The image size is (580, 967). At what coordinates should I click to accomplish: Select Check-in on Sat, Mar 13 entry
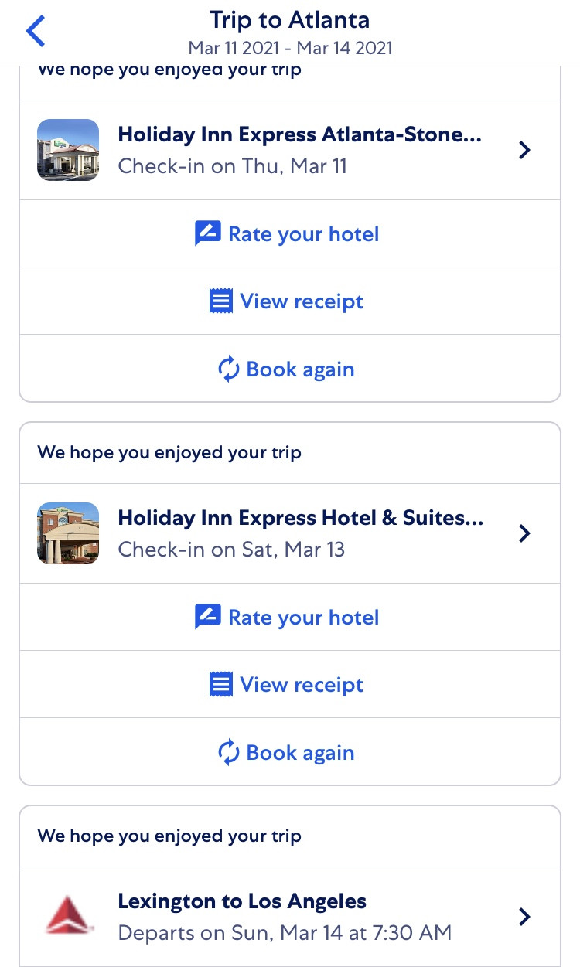coord(231,550)
